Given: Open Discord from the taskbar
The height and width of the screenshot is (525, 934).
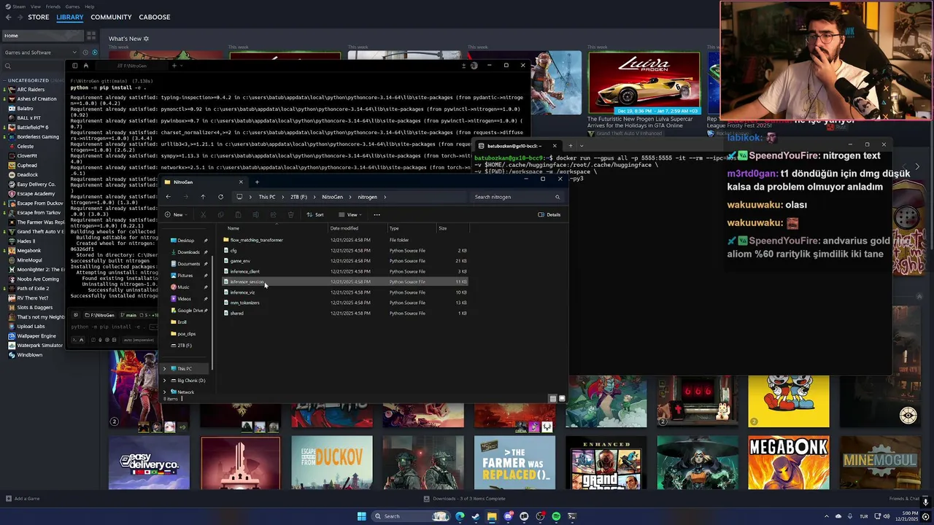Looking at the screenshot, I should coord(508,516).
